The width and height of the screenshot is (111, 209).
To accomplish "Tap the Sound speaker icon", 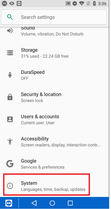I will click(x=10, y=31).
